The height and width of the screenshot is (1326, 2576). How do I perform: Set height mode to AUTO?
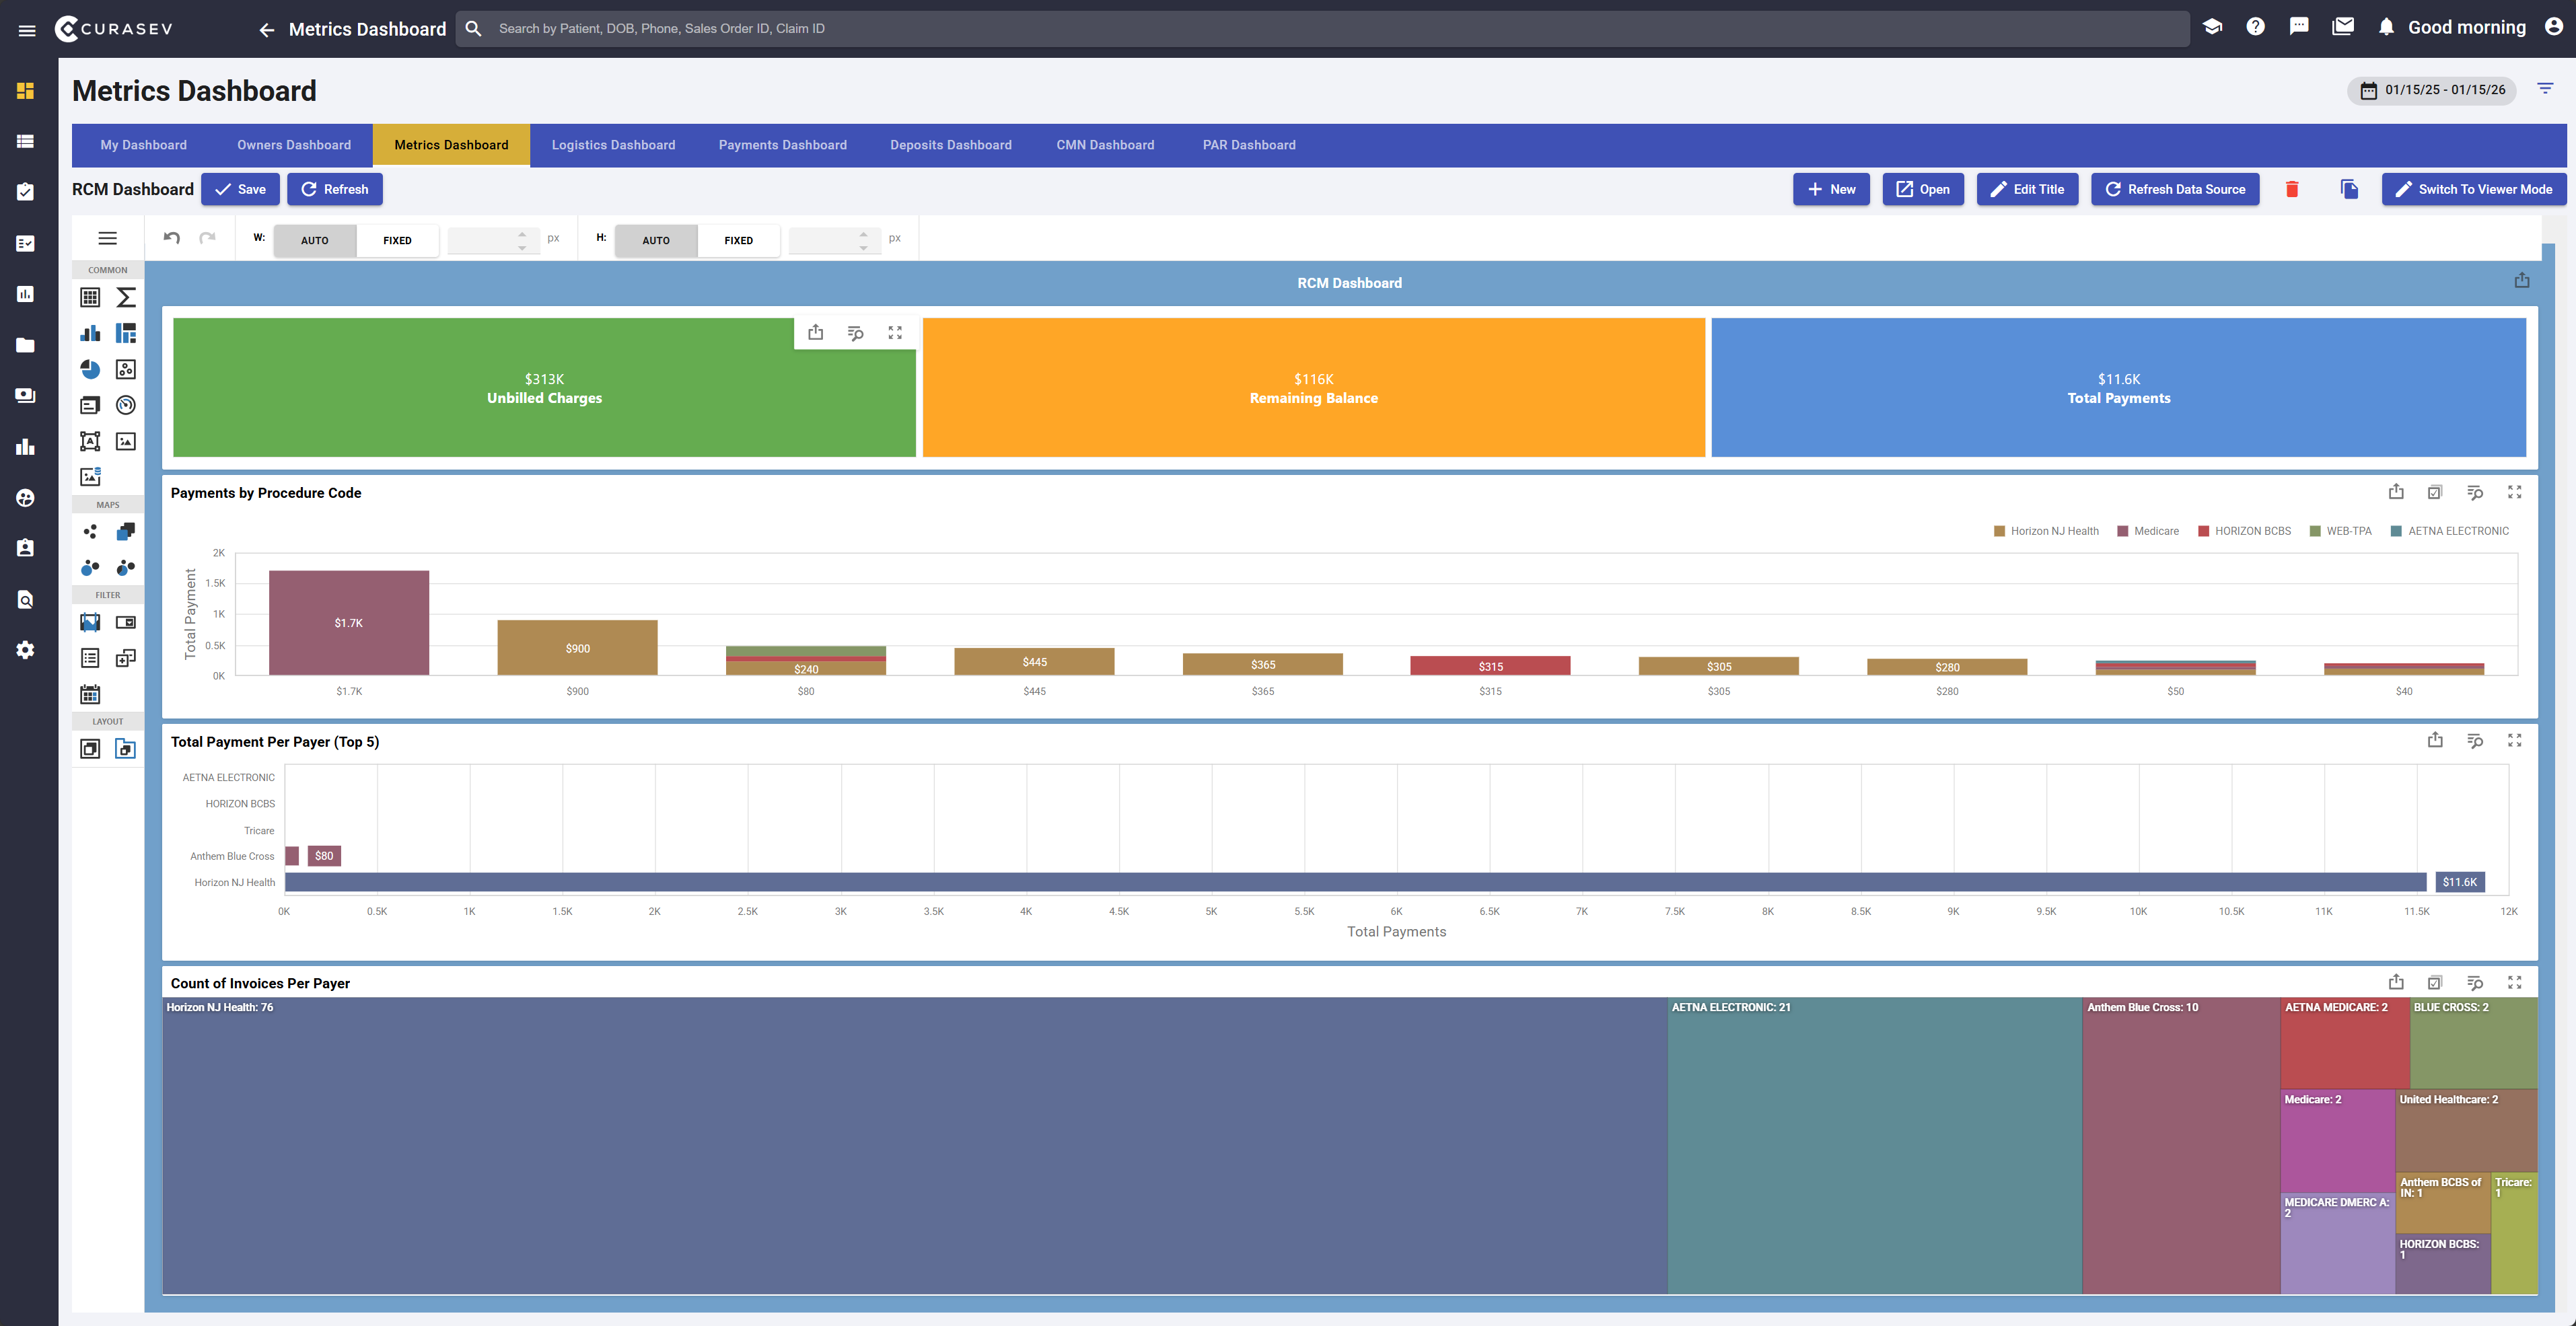(x=656, y=240)
